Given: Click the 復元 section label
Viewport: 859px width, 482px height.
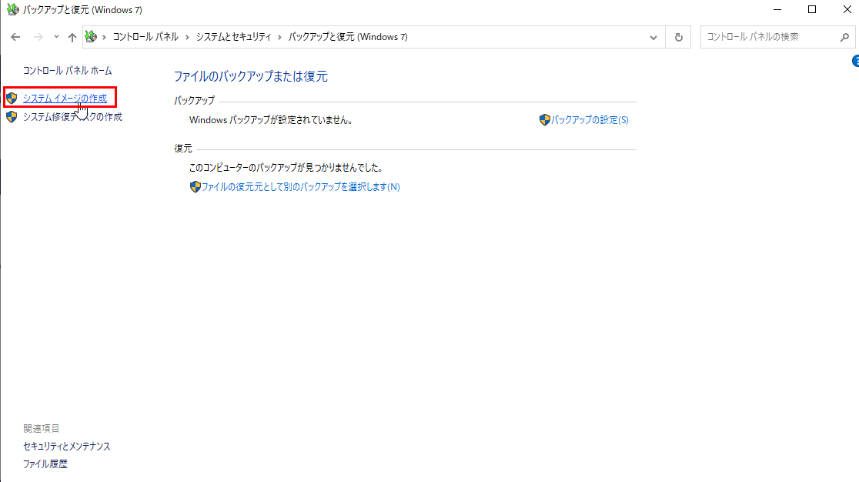Looking at the screenshot, I should coord(183,149).
